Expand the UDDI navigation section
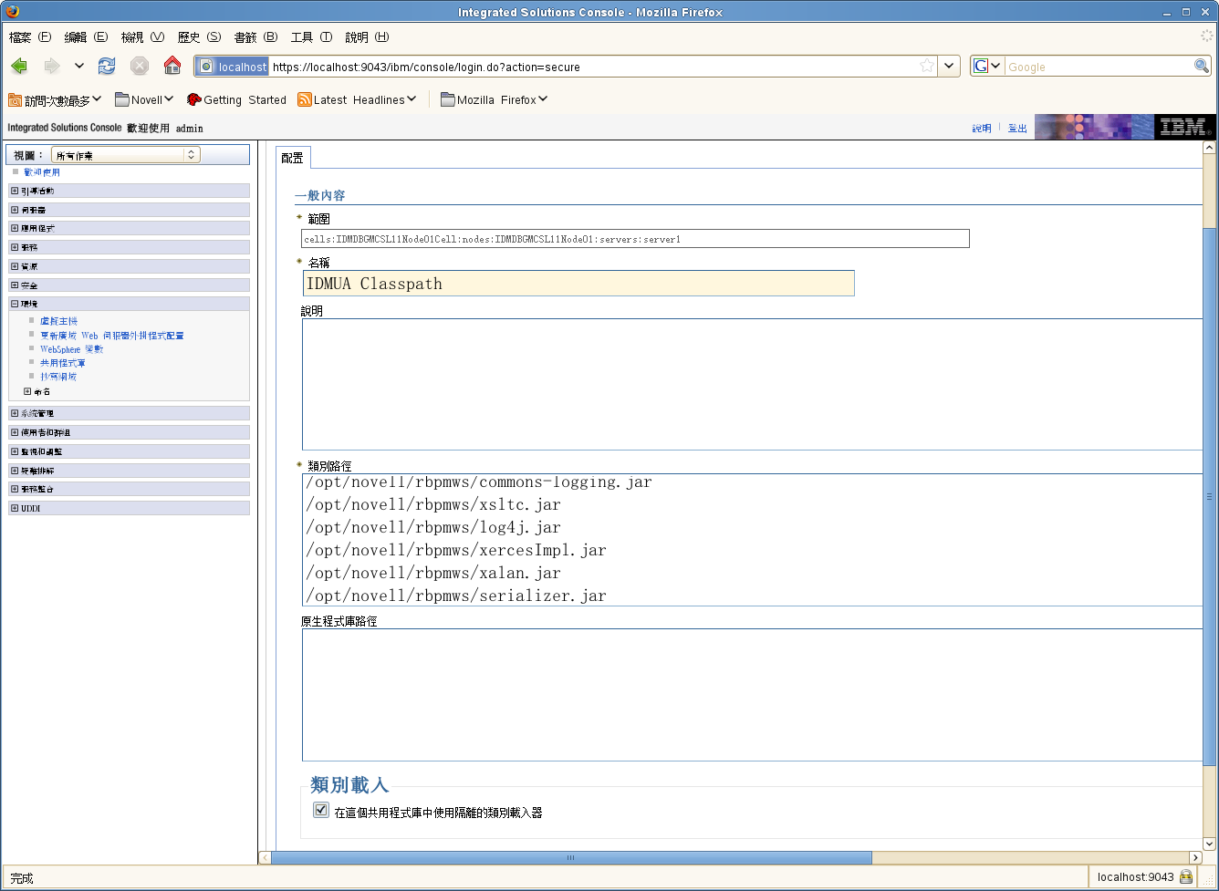The height and width of the screenshot is (891, 1219). pyautogui.click(x=15, y=508)
